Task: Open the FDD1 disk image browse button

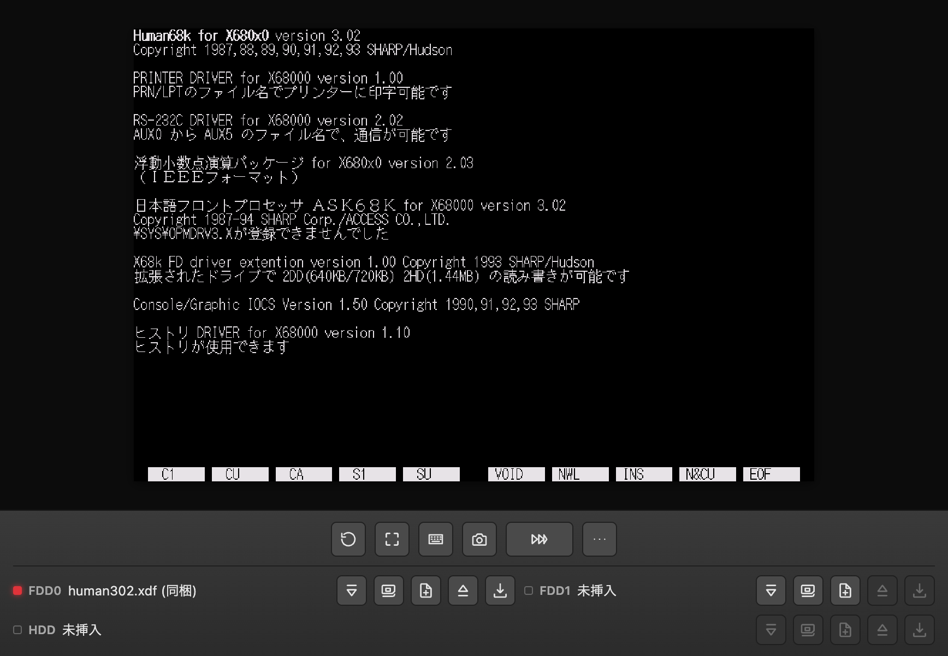Action: coord(808,591)
